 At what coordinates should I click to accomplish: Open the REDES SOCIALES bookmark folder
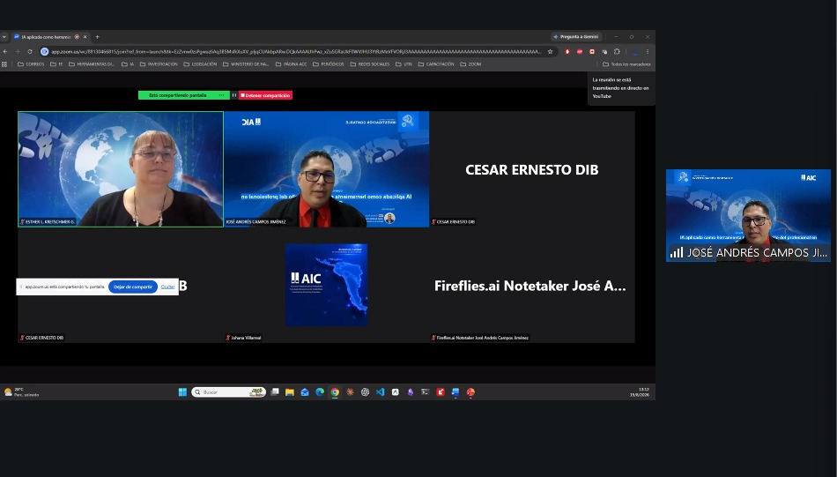370,64
